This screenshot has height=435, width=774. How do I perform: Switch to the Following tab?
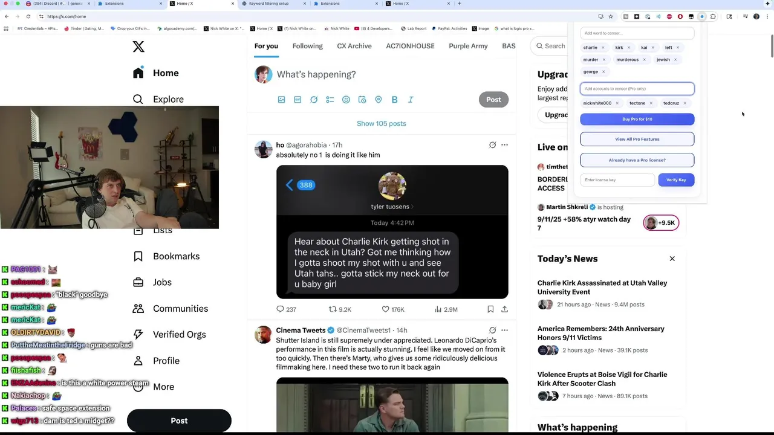tap(307, 46)
